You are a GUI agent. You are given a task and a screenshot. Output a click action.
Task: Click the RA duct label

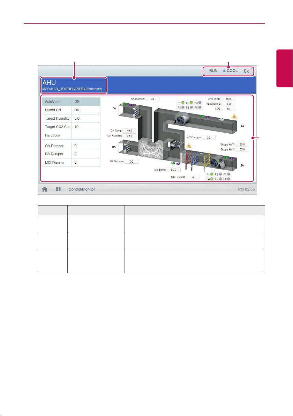click(x=242, y=126)
